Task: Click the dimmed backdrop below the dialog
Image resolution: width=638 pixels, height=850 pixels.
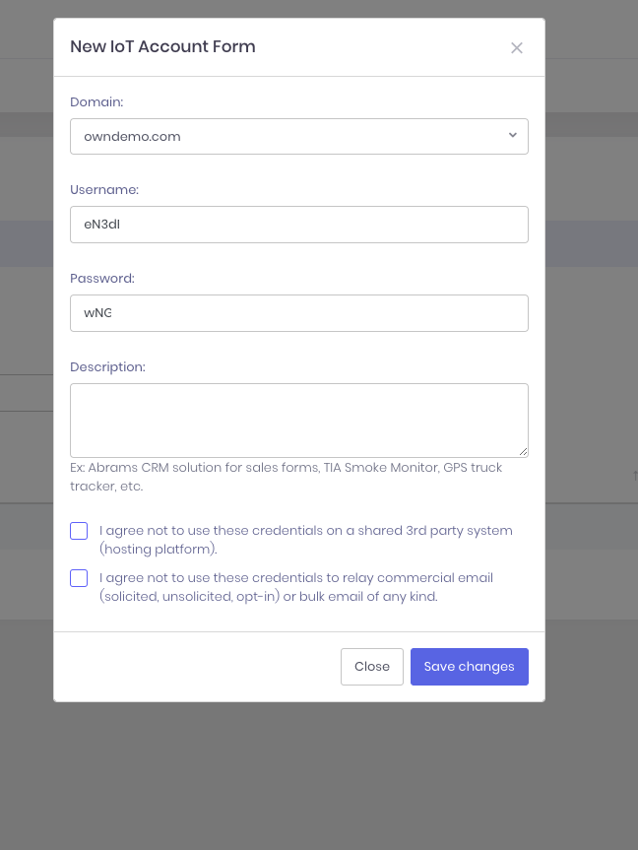Action: pos(319,778)
